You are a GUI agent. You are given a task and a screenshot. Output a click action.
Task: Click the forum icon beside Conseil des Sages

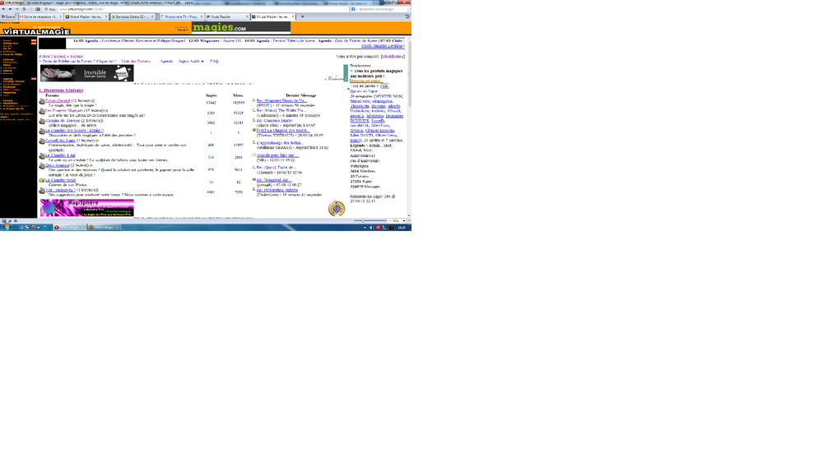tap(42, 141)
